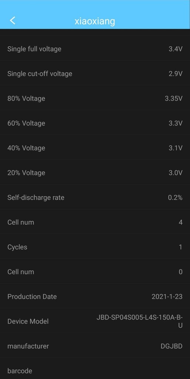Select the 40% Voltage row
Image resolution: width=190 pixels, height=379 pixels.
(95, 148)
